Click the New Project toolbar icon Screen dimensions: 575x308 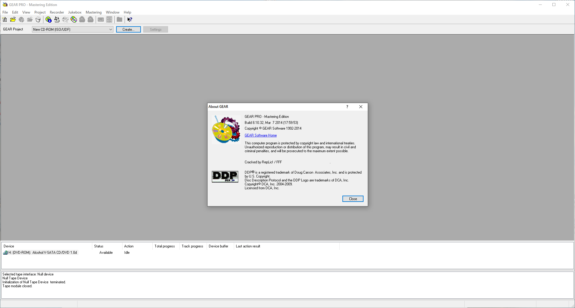pos(5,20)
